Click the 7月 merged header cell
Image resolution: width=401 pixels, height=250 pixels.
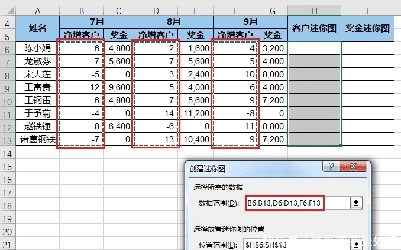(96, 22)
